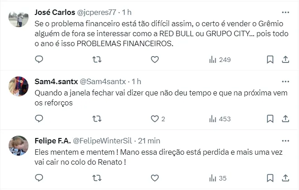Open the 21 min timestamp link
Screen dimensions: 299x190
[149, 141]
